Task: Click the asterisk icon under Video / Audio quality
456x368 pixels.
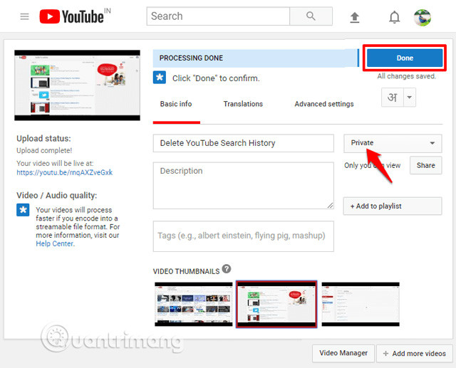Action: pyautogui.click(x=23, y=210)
